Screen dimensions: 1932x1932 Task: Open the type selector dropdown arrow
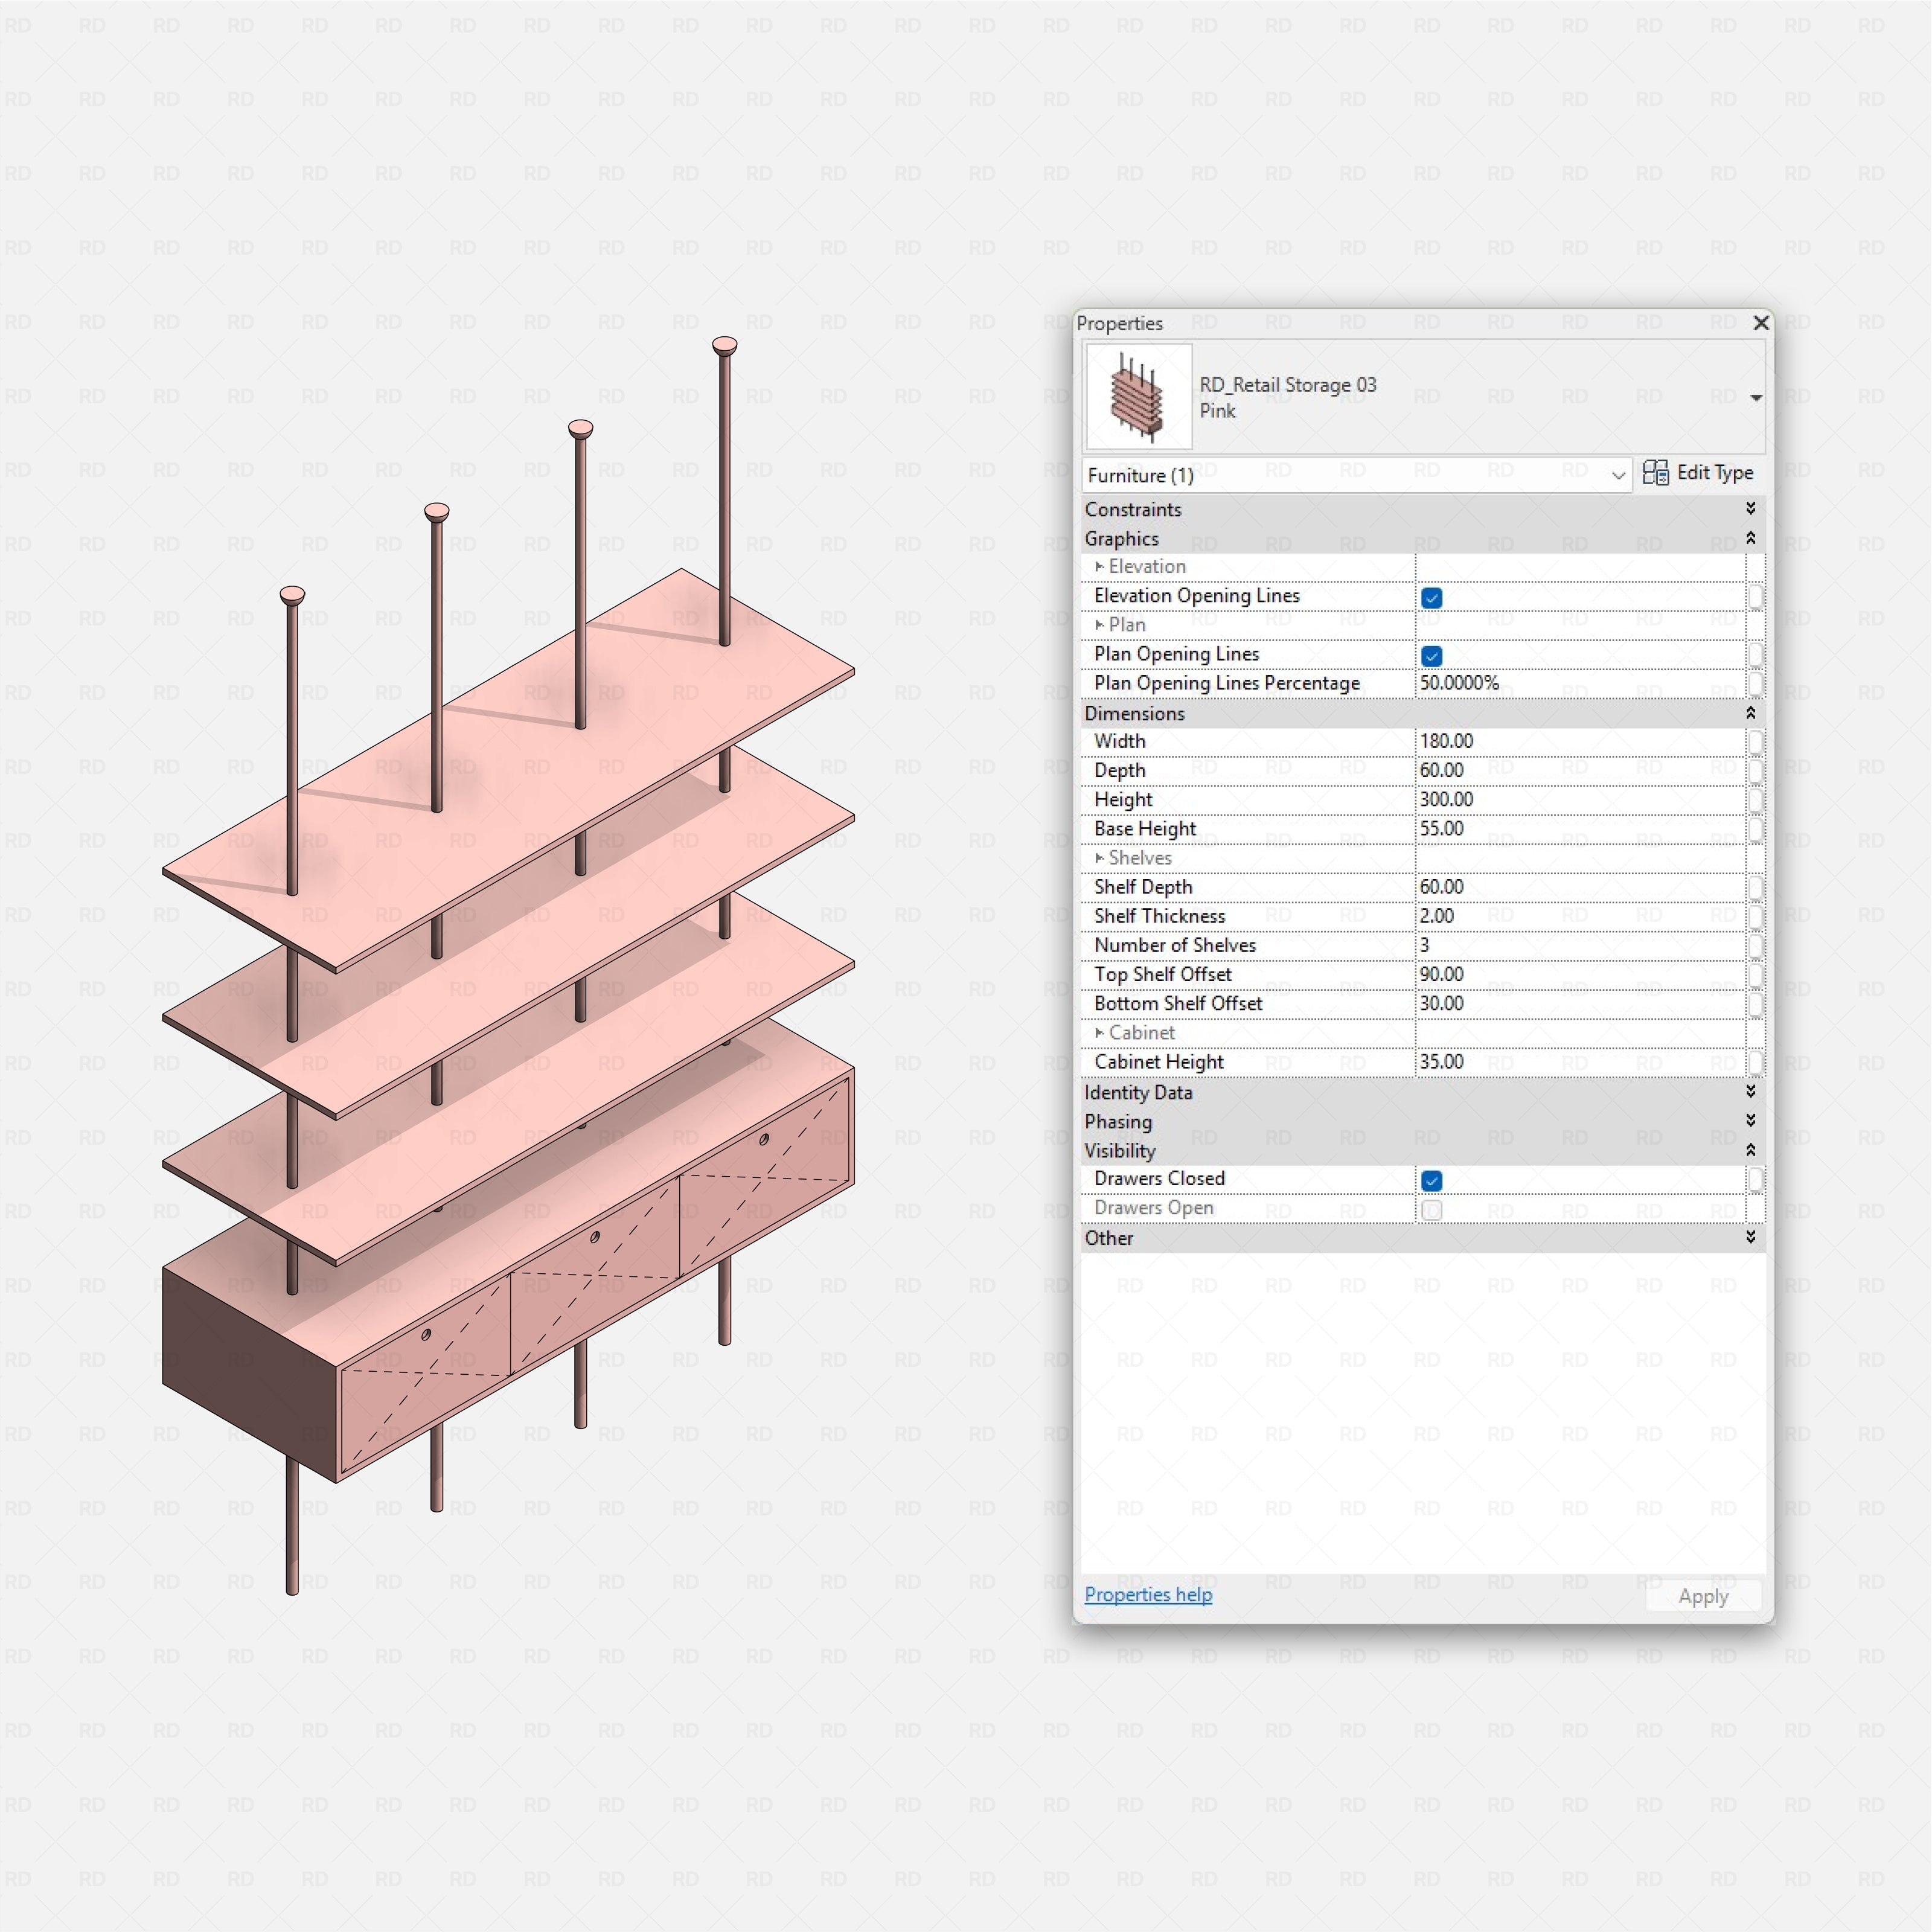point(1755,398)
